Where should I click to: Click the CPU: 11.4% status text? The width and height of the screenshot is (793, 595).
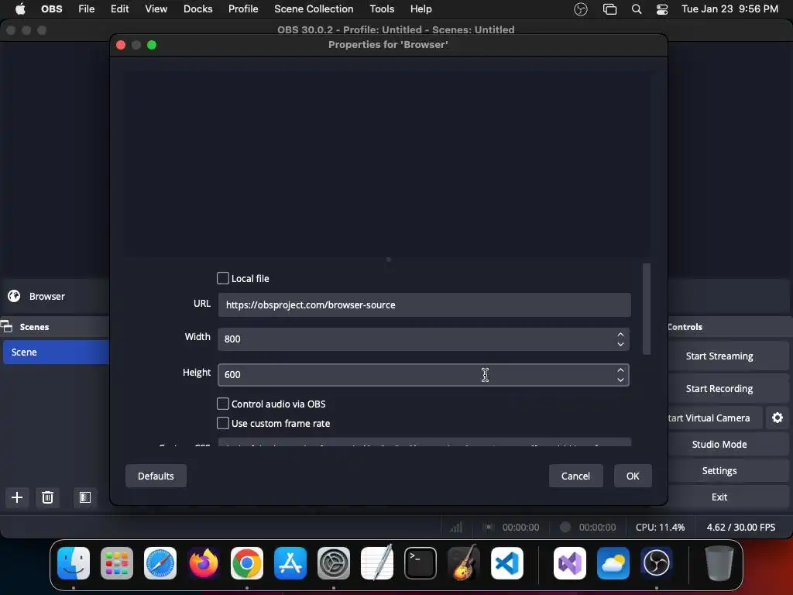coord(660,527)
